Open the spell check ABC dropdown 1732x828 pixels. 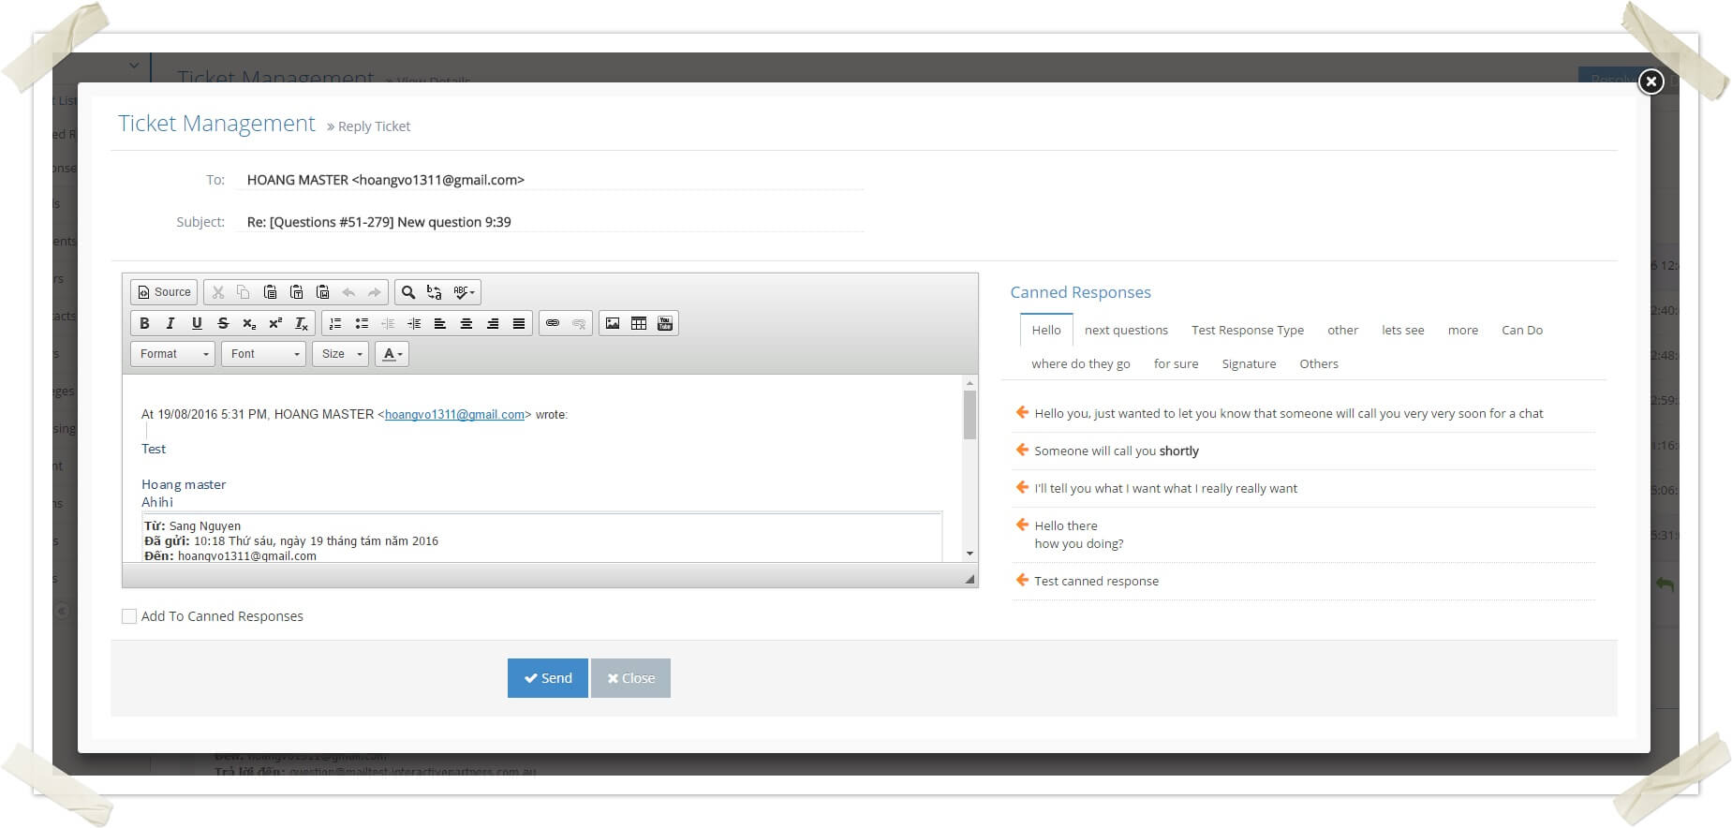[x=464, y=292]
